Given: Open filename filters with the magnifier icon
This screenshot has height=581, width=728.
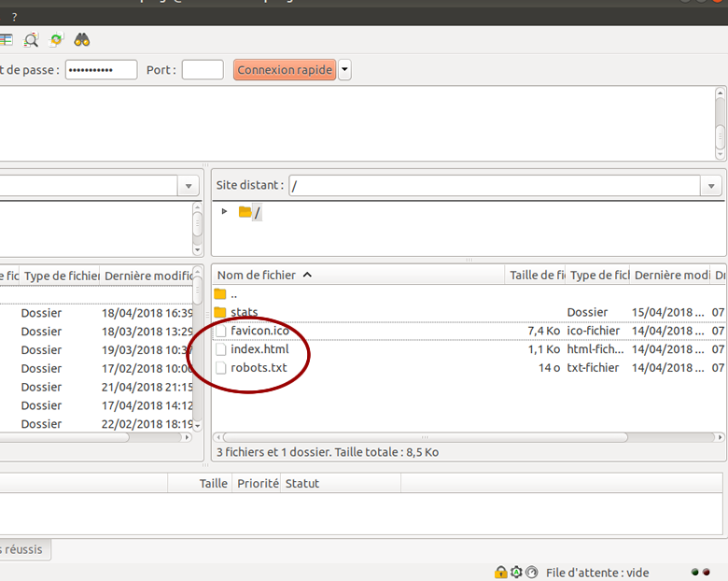Looking at the screenshot, I should click(x=32, y=40).
